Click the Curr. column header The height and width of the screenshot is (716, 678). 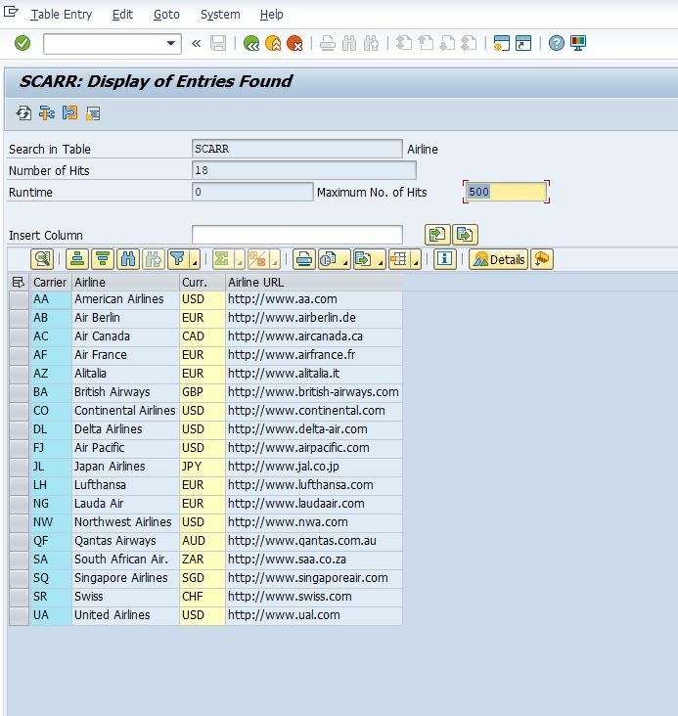click(x=203, y=283)
